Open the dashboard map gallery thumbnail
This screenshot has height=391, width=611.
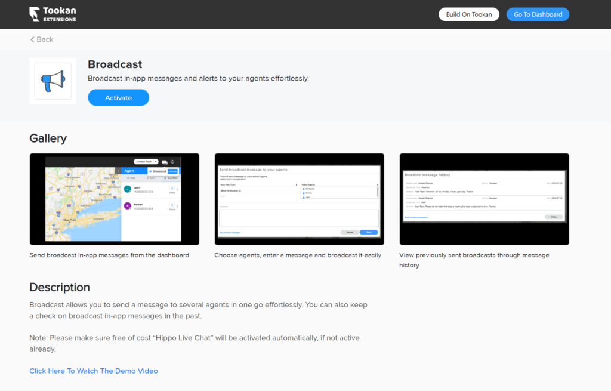tap(115, 199)
